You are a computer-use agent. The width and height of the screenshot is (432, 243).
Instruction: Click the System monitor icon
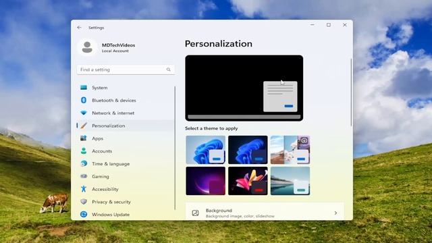pyautogui.click(x=84, y=88)
